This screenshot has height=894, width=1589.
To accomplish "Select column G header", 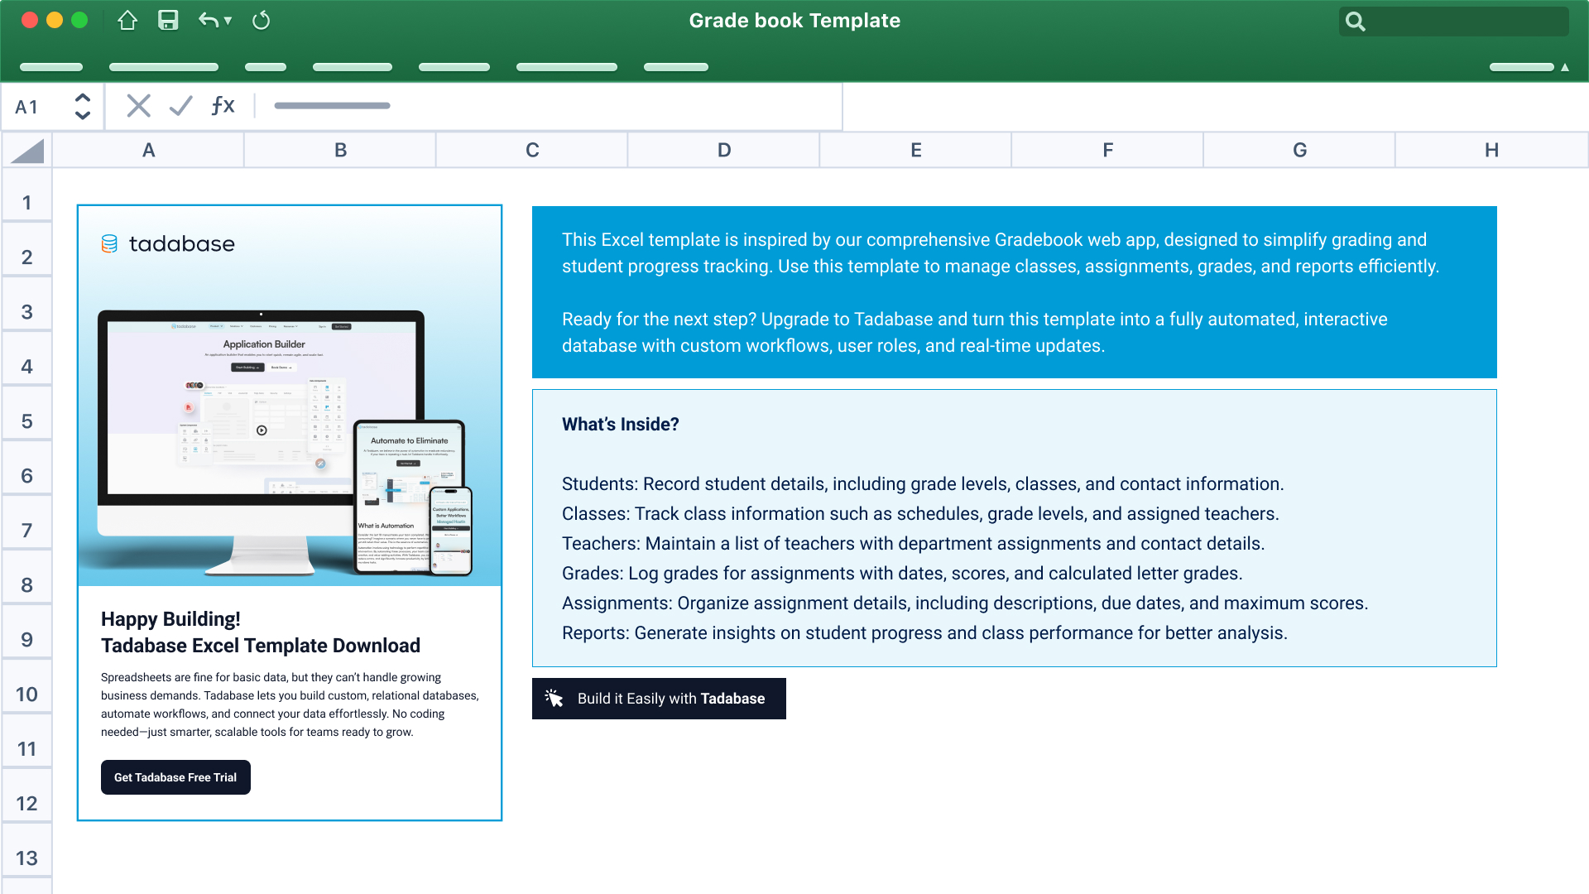I will tap(1299, 151).
